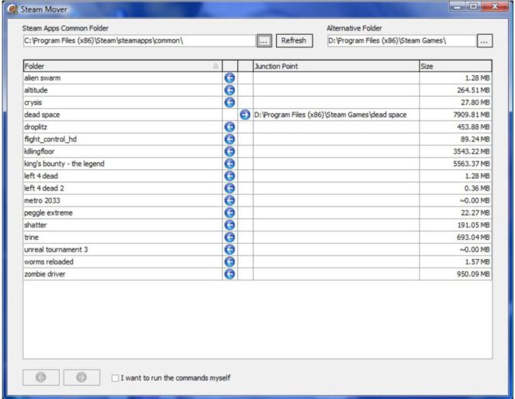This screenshot has width=515, height=399.
Task: Select the altitude folder name
Action: pyautogui.click(x=36, y=90)
